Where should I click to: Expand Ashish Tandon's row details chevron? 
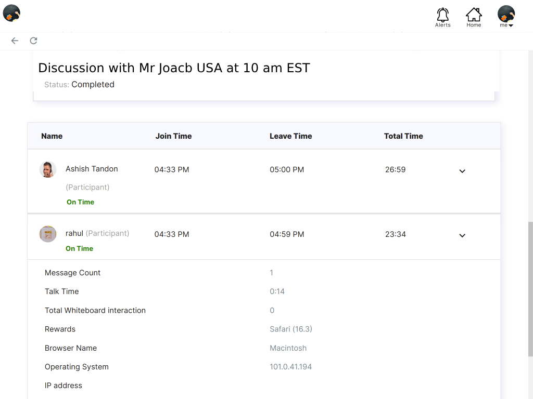pos(462,171)
